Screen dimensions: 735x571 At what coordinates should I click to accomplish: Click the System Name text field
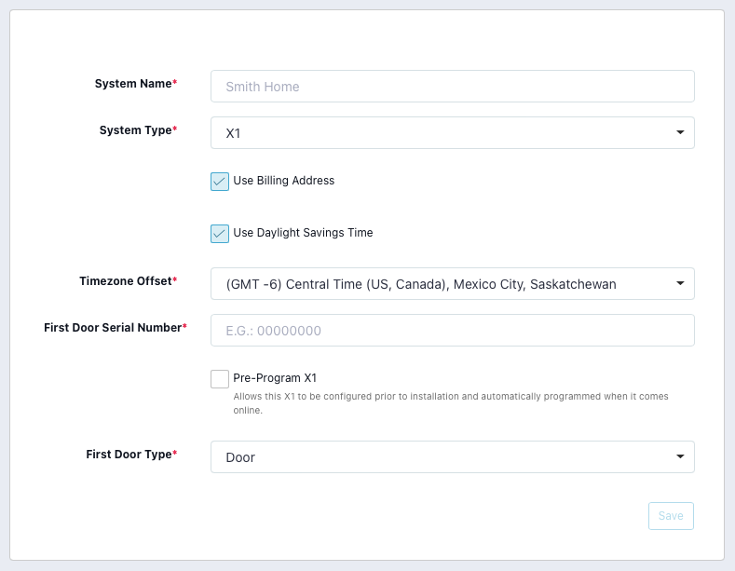point(452,87)
